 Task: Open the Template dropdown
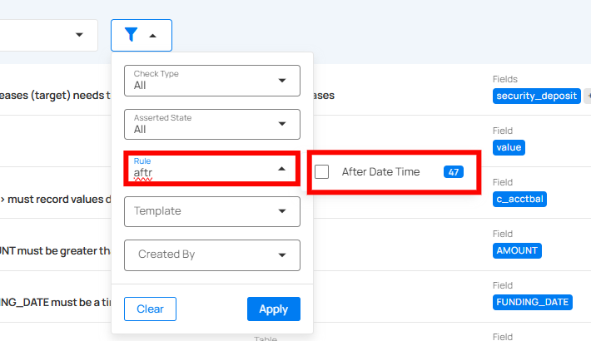(x=211, y=211)
